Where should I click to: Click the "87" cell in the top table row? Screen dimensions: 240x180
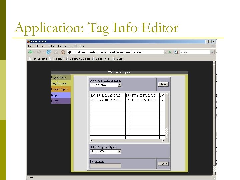point(127,96)
